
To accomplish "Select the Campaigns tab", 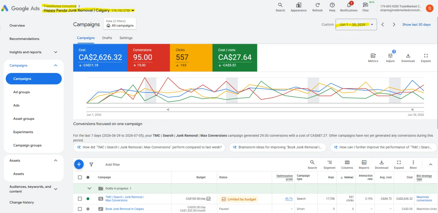I will pyautogui.click(x=86, y=38).
